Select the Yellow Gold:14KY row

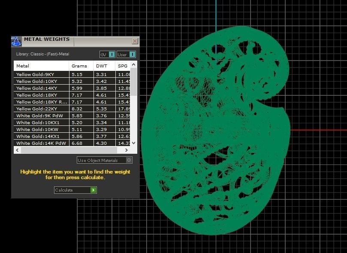(72, 88)
